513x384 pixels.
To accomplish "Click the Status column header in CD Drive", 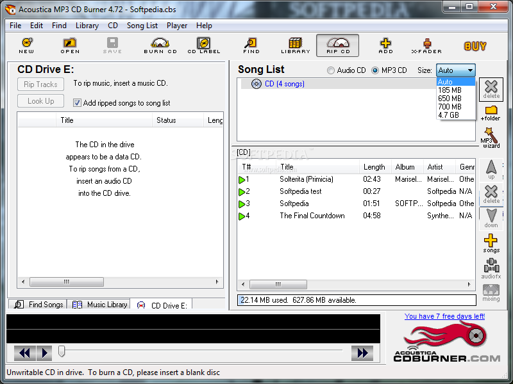I will coord(178,120).
